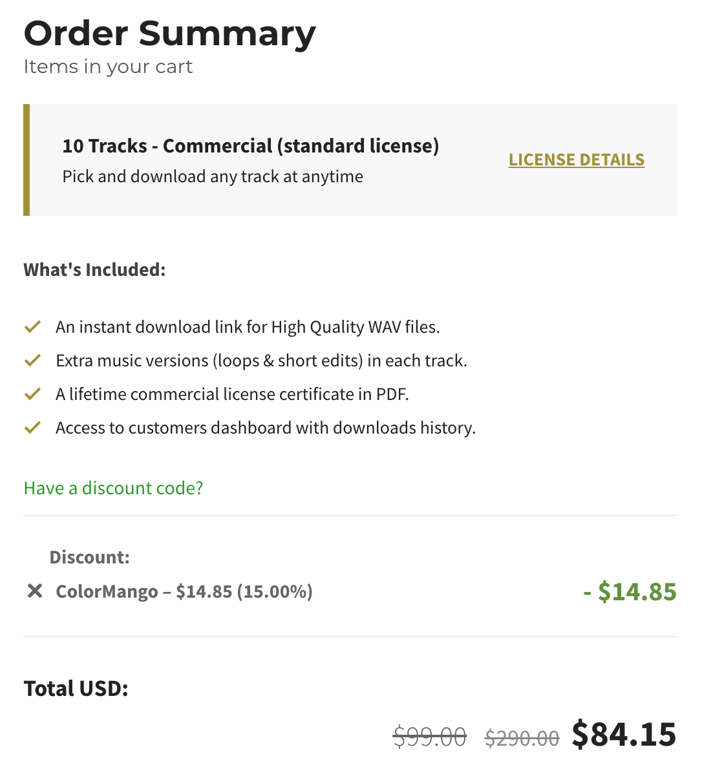Screen dimensions: 702x778
Task: Open the LICENSE DETAILS page
Action: tap(576, 159)
